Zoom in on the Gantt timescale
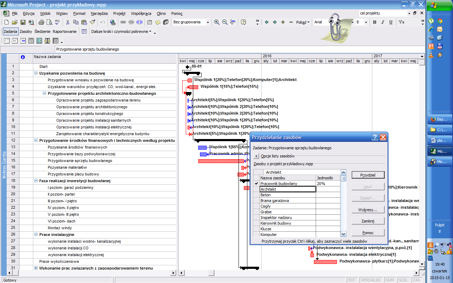The height and width of the screenshot is (283, 453). [x=217, y=22]
